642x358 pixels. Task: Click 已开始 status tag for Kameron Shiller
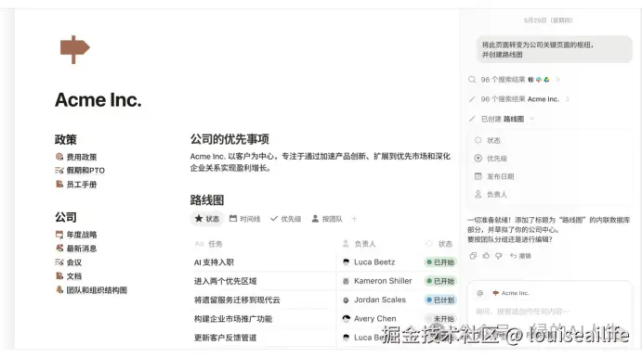[x=440, y=281]
